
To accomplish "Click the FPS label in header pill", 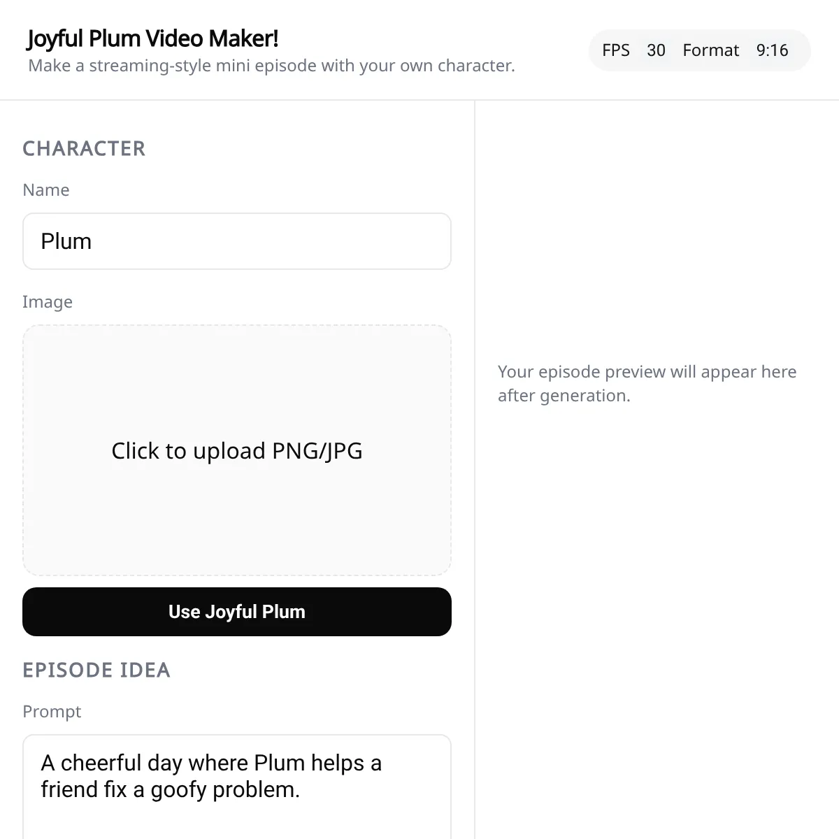I will pyautogui.click(x=615, y=50).
